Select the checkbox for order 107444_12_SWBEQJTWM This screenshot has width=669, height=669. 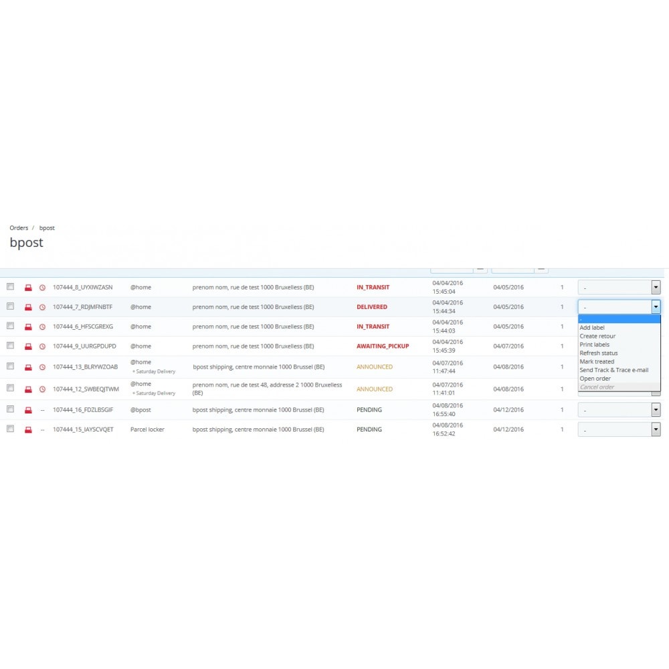[10, 388]
